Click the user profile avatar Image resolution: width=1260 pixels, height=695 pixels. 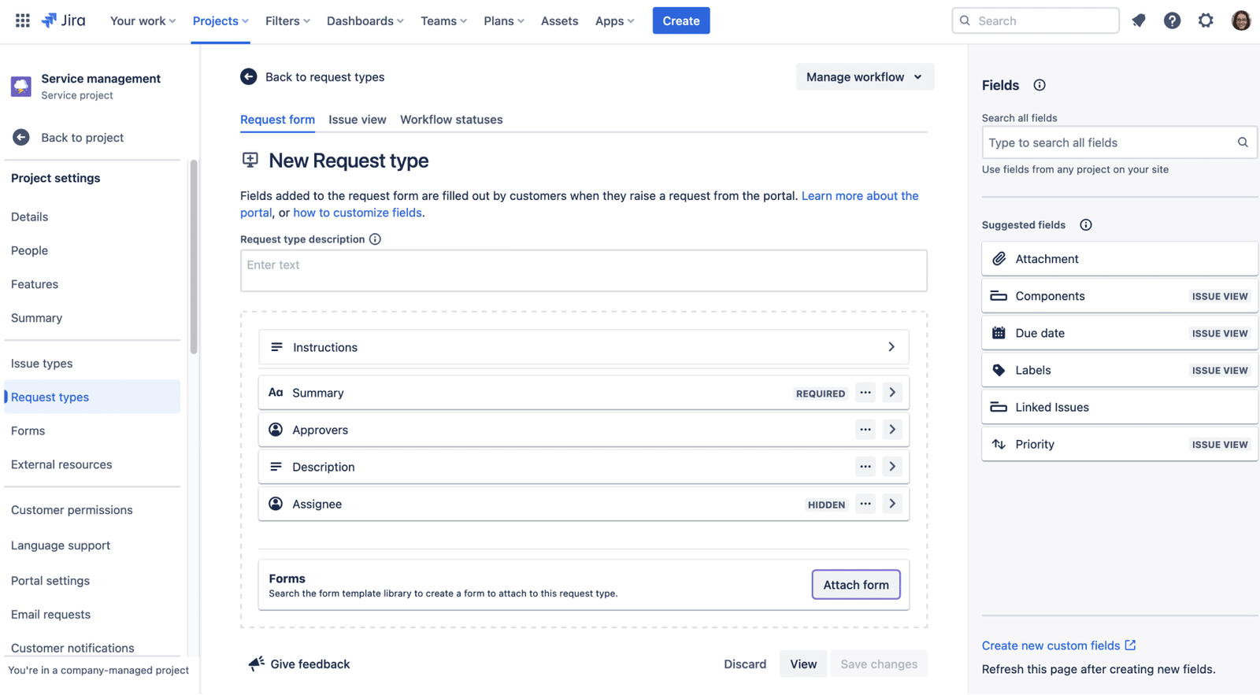(1240, 20)
